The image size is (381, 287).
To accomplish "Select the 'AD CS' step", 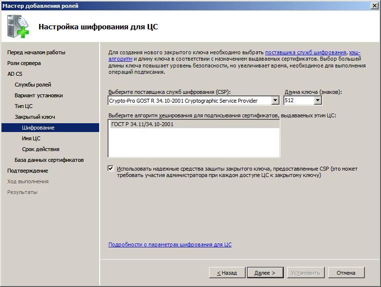I will pos(15,74).
